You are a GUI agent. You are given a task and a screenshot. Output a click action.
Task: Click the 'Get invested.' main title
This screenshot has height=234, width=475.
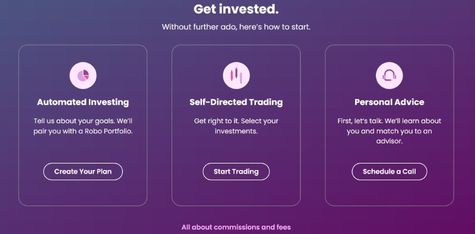[236, 9]
